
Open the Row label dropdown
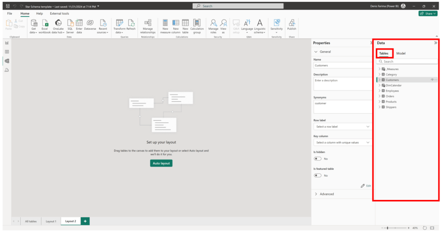click(342, 127)
